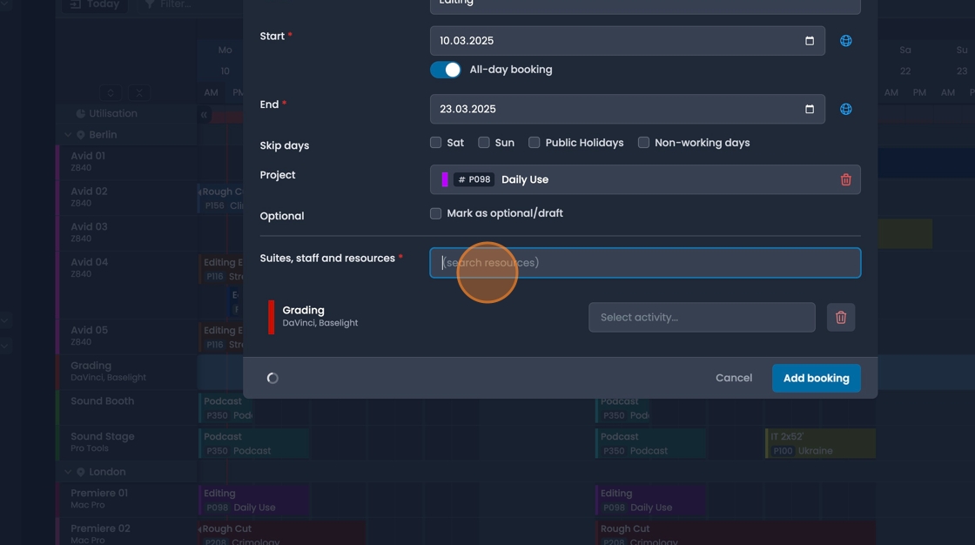Open the End date calendar picker
975x545 pixels.
pos(809,109)
